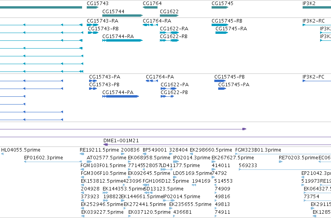331x218 pixels.
Task: Open protein CG15744-PA
Action: point(118,92)
